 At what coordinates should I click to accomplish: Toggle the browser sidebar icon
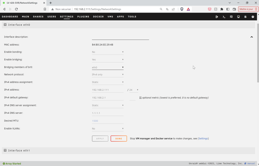[x=228, y=9]
